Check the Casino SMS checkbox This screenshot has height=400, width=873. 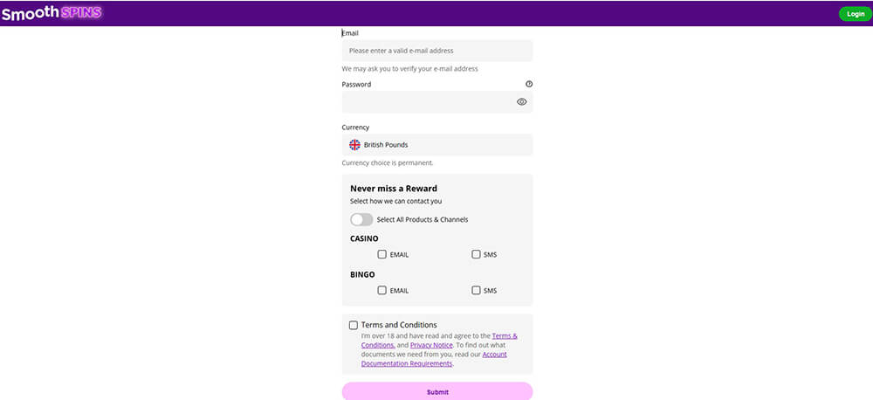476,255
